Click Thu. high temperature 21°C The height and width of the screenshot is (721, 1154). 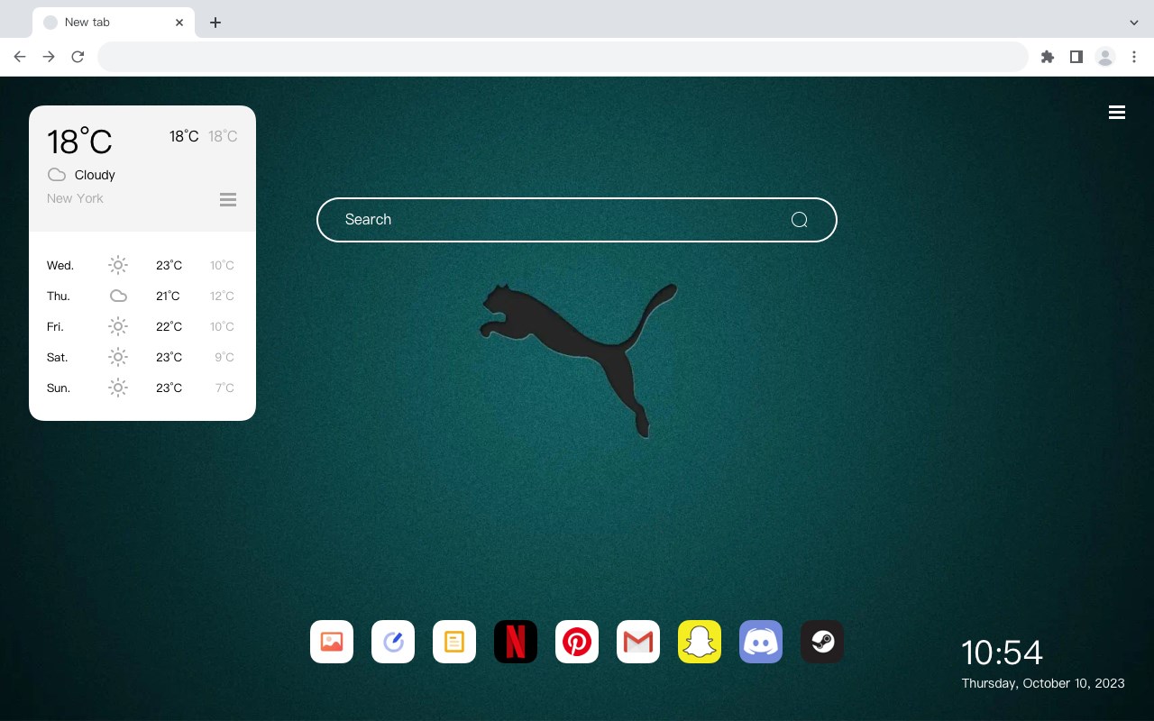(x=168, y=297)
